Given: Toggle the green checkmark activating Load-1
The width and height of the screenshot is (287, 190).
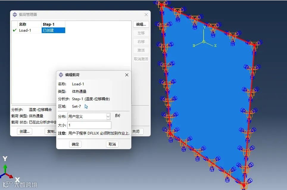Looking at the screenshot, I should (14, 30).
